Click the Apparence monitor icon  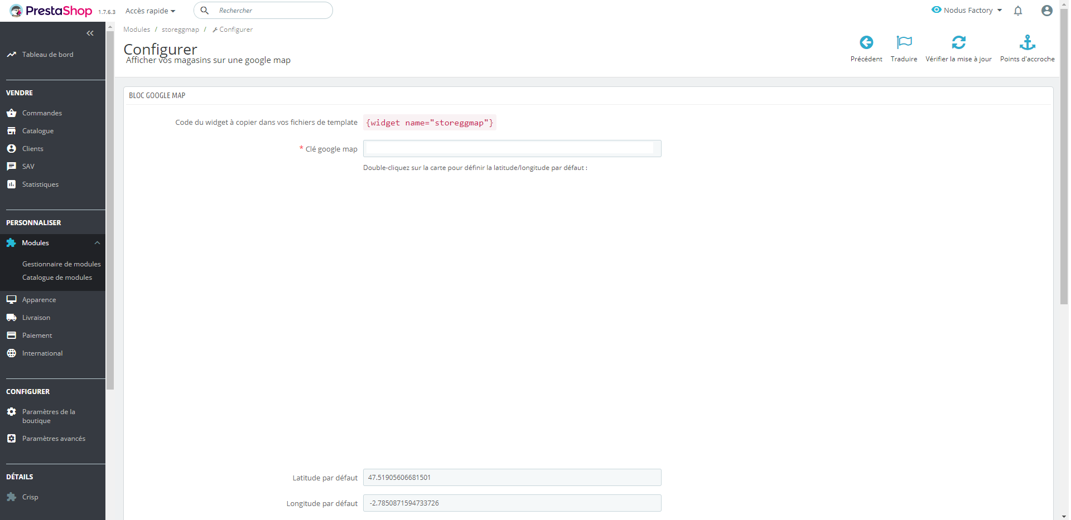[x=11, y=300]
